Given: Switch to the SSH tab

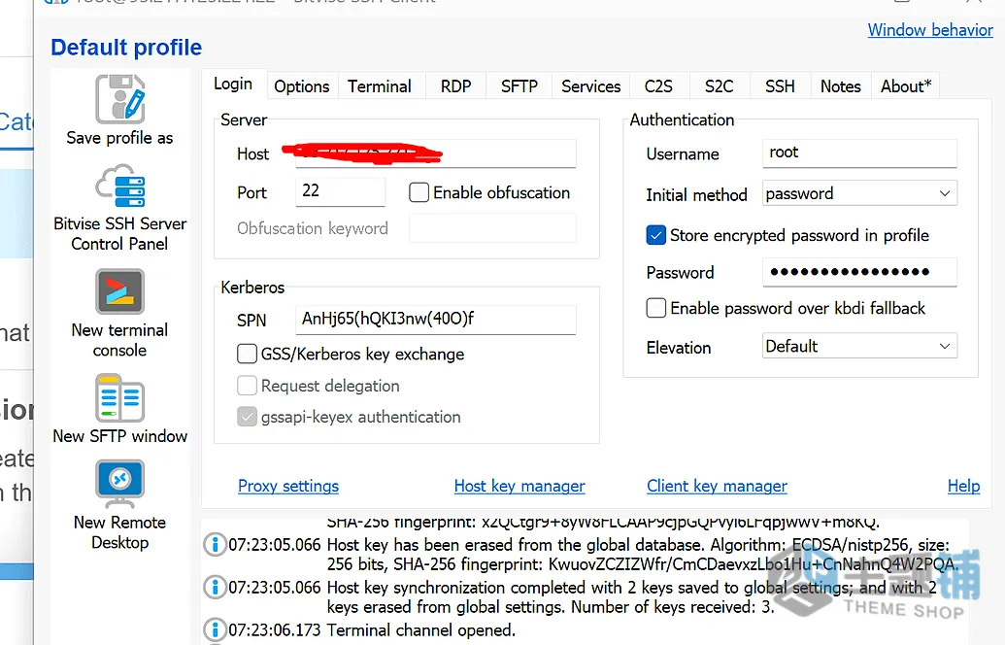Looking at the screenshot, I should click(x=780, y=86).
